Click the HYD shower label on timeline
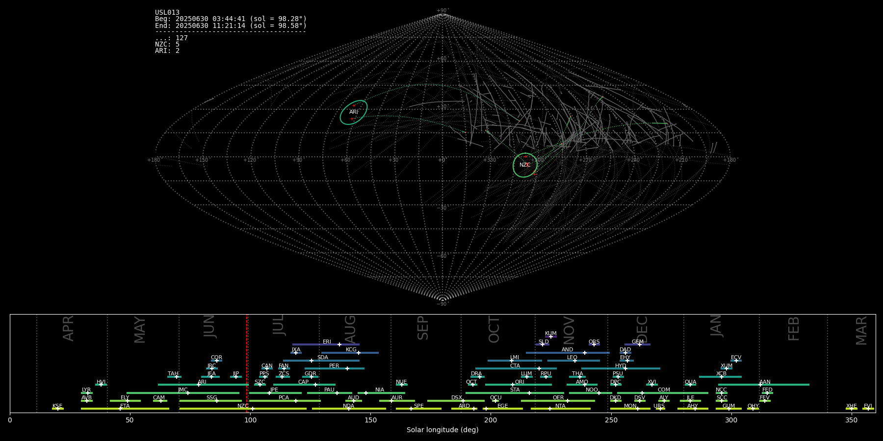Viewport: 883px width, 441px height. coord(621,366)
